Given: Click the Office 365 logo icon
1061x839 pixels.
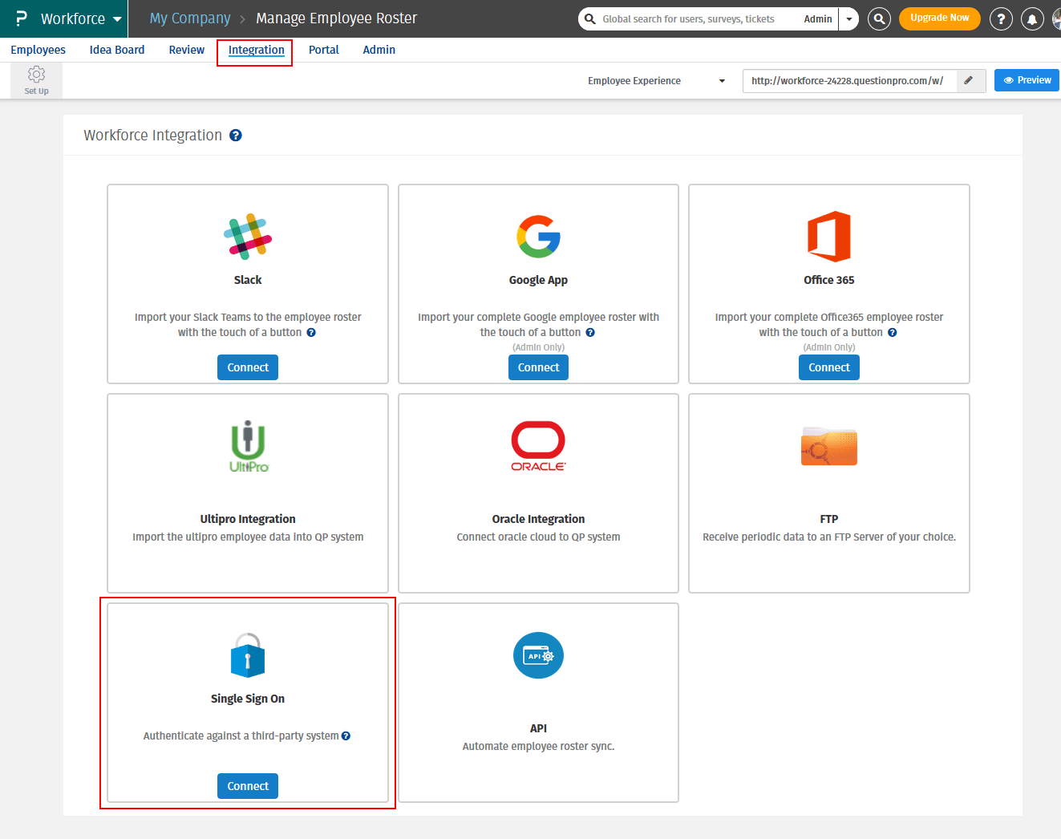Looking at the screenshot, I should point(829,237).
